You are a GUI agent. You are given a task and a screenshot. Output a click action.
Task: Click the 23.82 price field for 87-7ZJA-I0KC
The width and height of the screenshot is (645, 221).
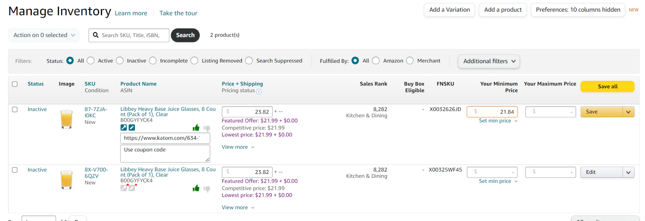coord(247,112)
